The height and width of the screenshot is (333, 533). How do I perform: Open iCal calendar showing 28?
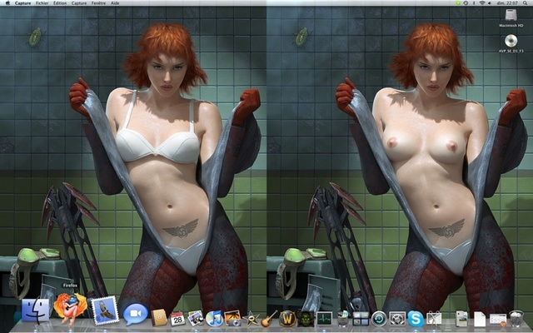click(177, 318)
